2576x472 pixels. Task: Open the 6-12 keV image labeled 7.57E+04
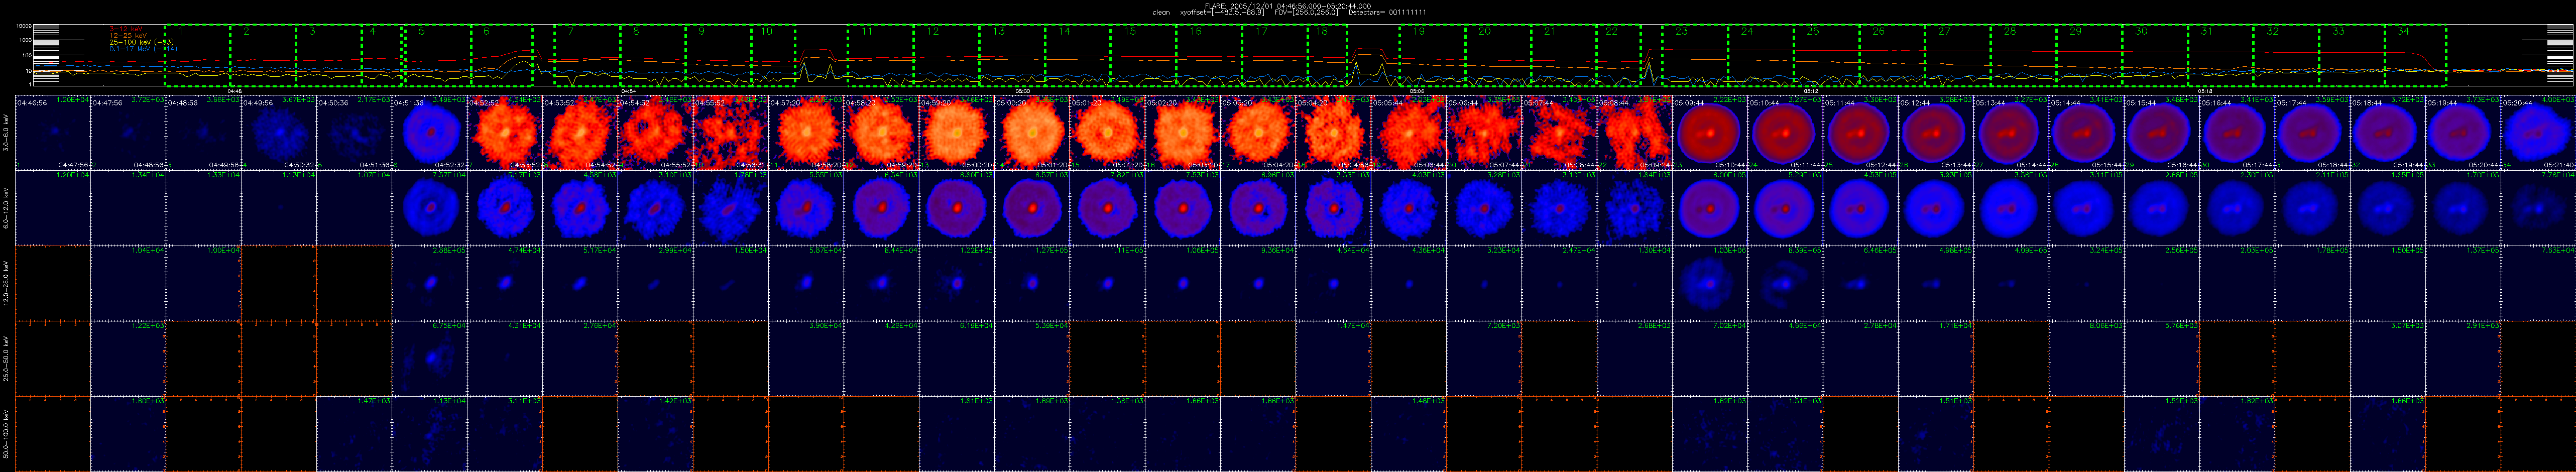(429, 207)
